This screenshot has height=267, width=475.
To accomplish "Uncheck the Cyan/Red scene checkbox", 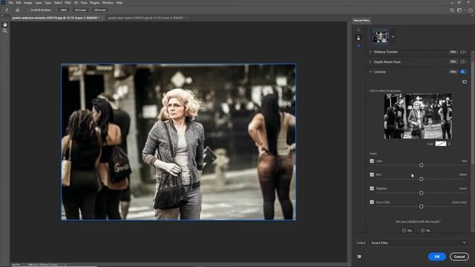I will coord(372,161).
